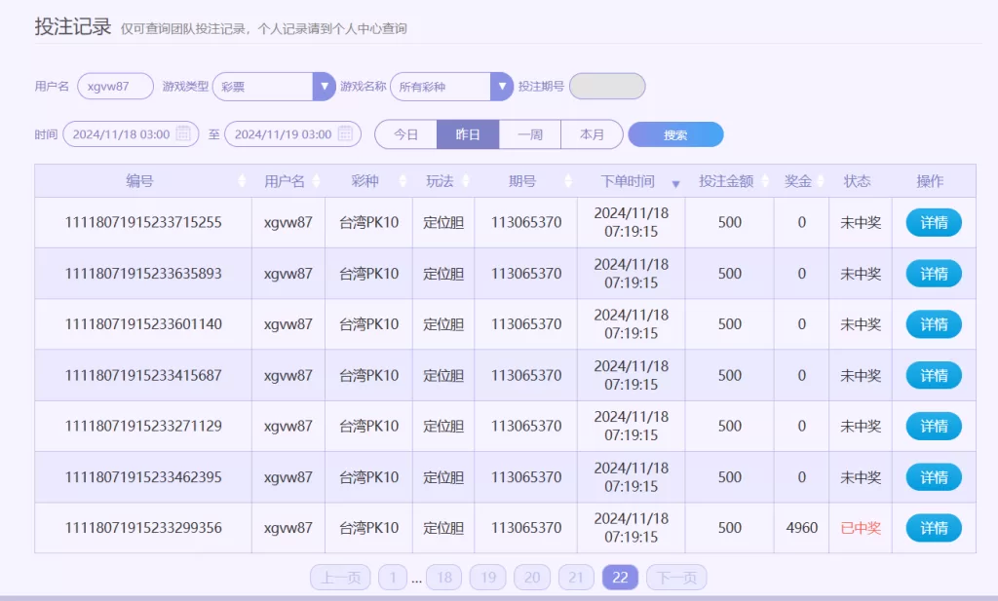Viewport: 998px width, 601px height.
Task: Go to next page 下一页
Action: [x=676, y=578]
